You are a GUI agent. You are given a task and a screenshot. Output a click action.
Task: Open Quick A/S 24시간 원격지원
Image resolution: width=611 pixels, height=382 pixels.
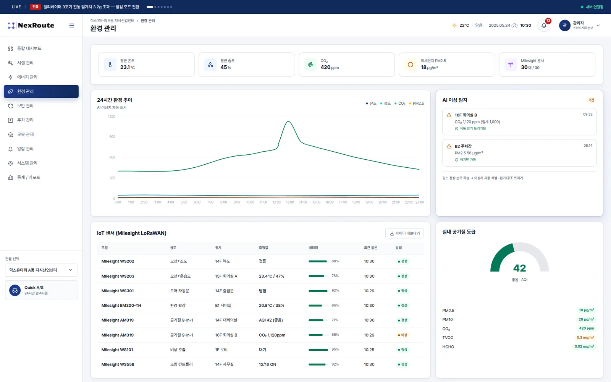41,290
